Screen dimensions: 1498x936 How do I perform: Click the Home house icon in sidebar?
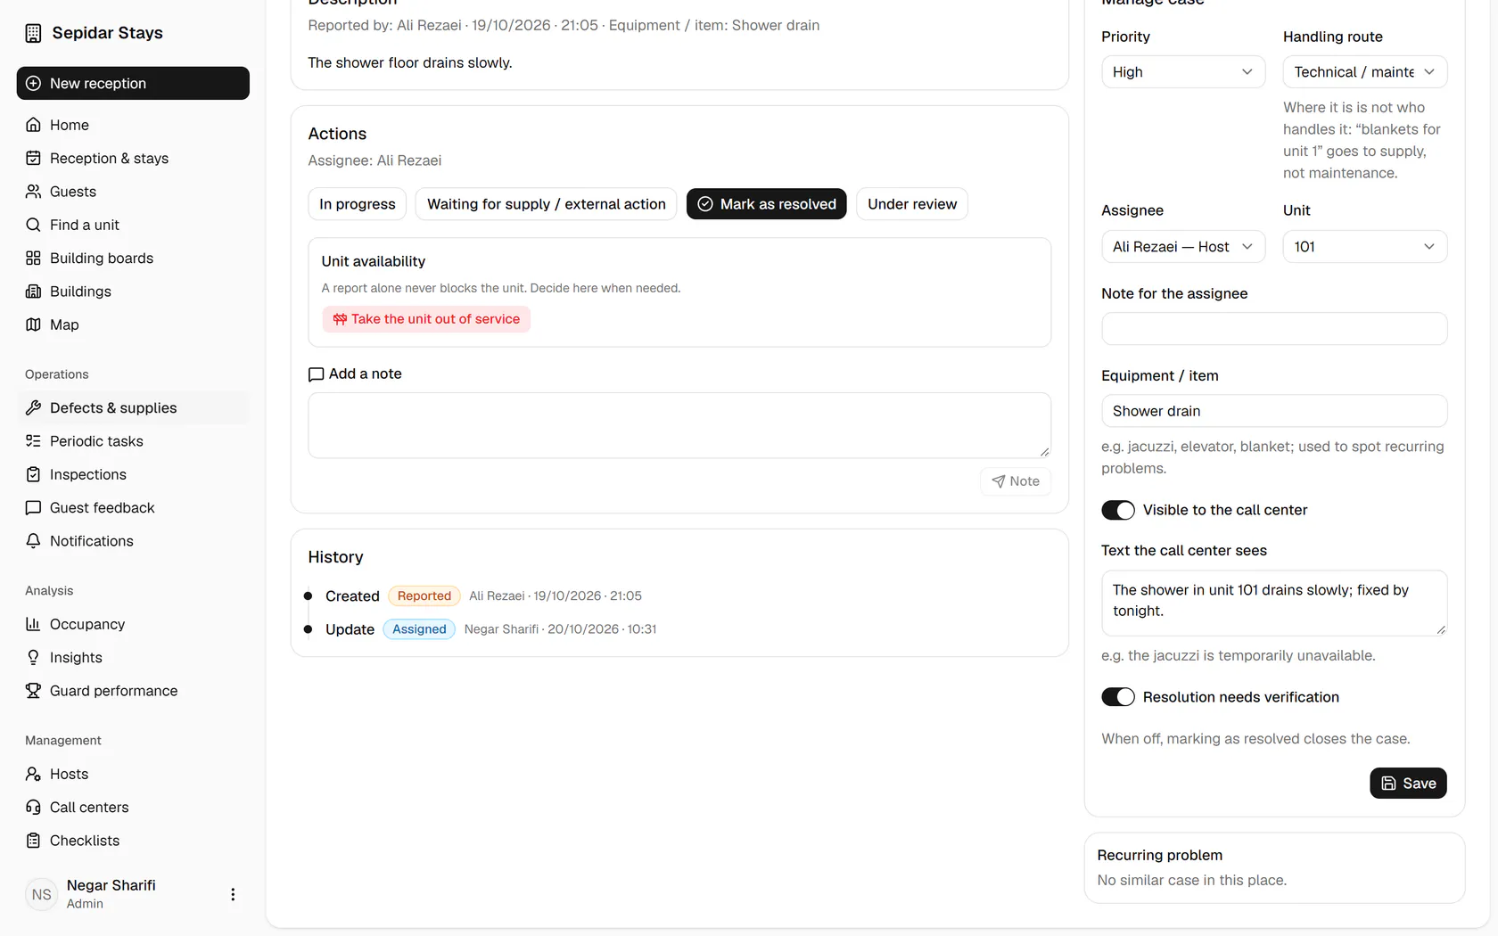coord(33,125)
